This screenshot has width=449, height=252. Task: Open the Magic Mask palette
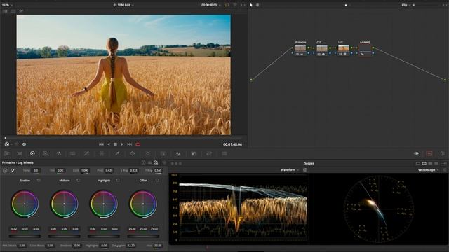(x=163, y=154)
